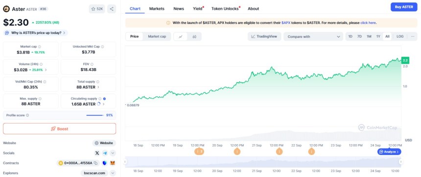Expand Volume (24h) details arrow
The image size is (421, 177).
(46, 70)
